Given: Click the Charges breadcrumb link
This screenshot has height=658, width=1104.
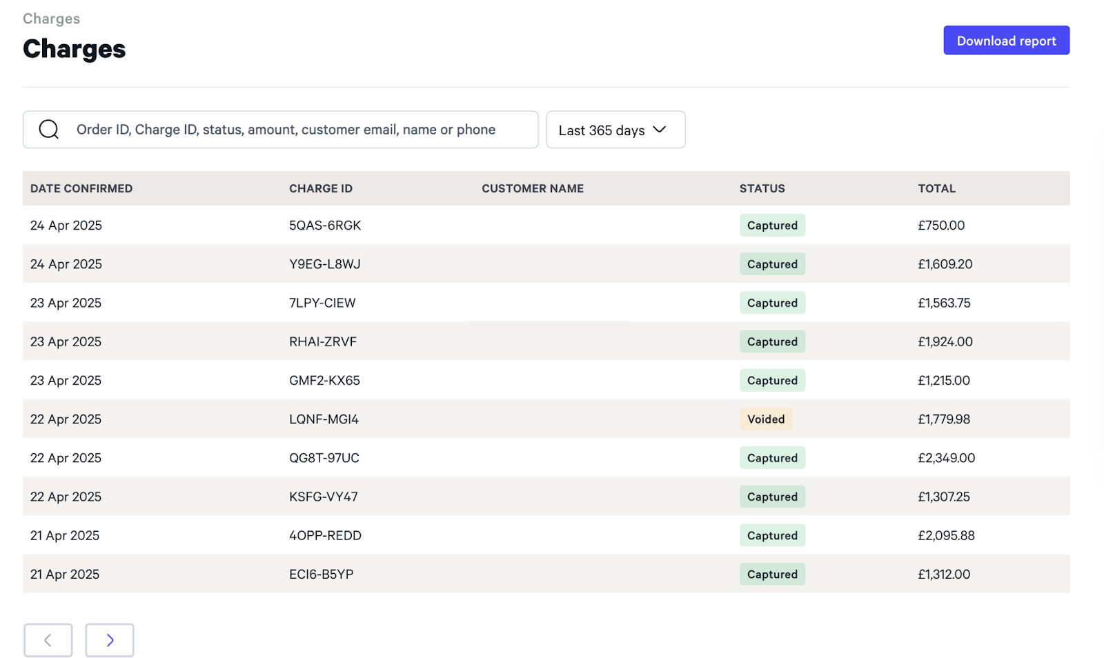Looking at the screenshot, I should [x=51, y=19].
